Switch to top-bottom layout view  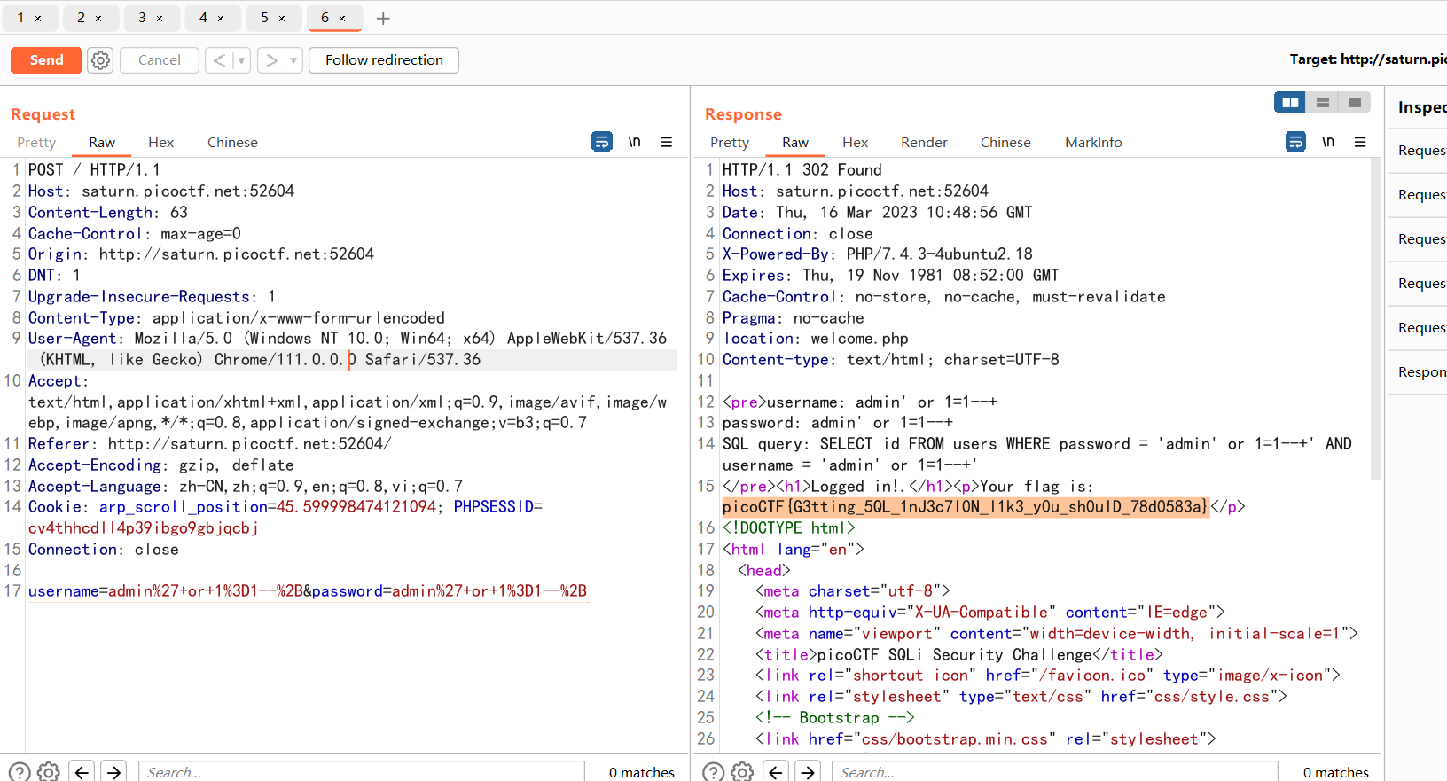pyautogui.click(x=1322, y=103)
